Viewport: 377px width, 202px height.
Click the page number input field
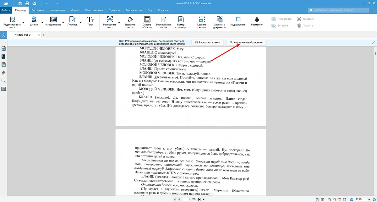pos(187,199)
